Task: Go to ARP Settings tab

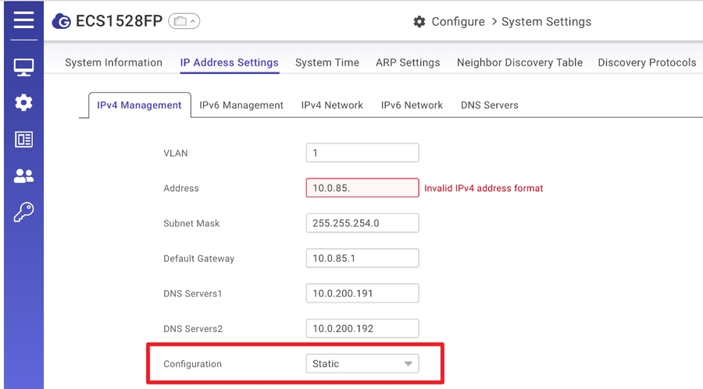Action: click(407, 62)
